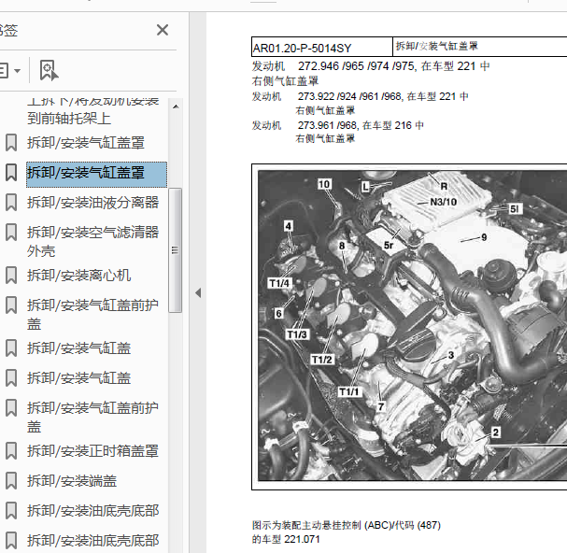This screenshot has width=567, height=553.
Task: Click label N3/10 in the engine diagram
Action: pos(444,202)
